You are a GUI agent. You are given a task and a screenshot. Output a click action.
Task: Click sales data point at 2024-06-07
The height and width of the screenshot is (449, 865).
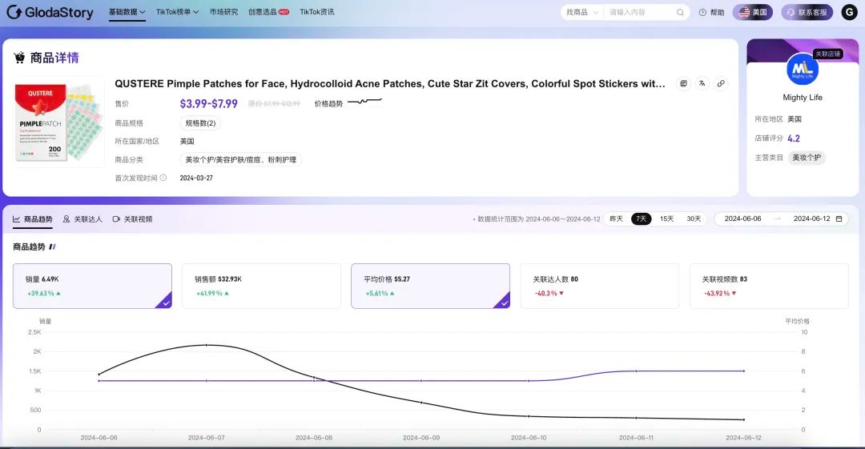point(207,345)
